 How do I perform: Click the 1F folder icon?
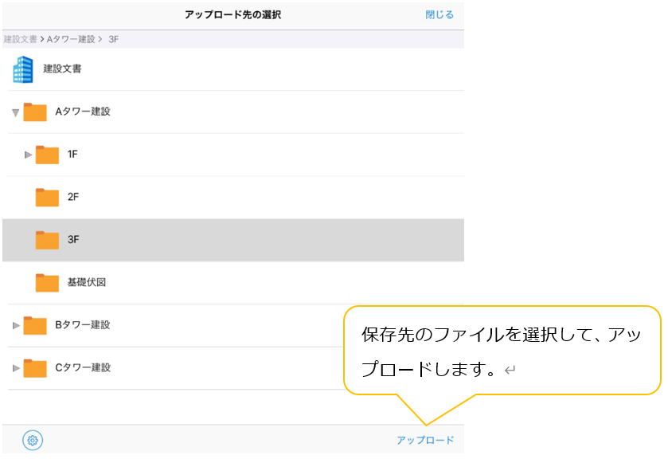48,155
